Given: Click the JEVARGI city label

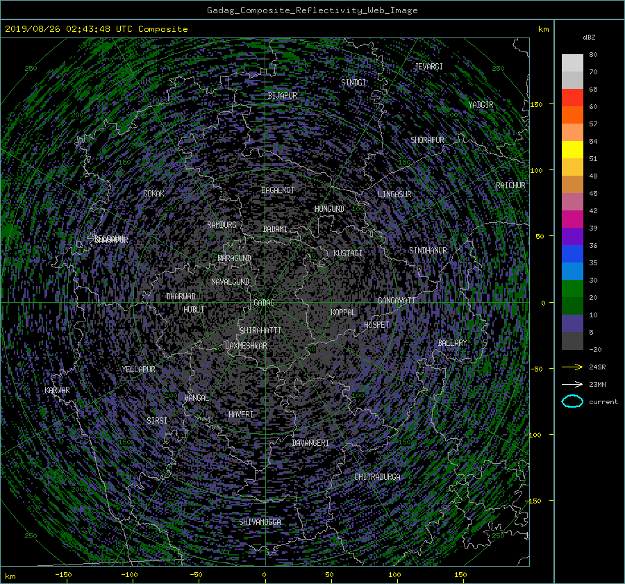Looking at the screenshot, I should point(428,67).
